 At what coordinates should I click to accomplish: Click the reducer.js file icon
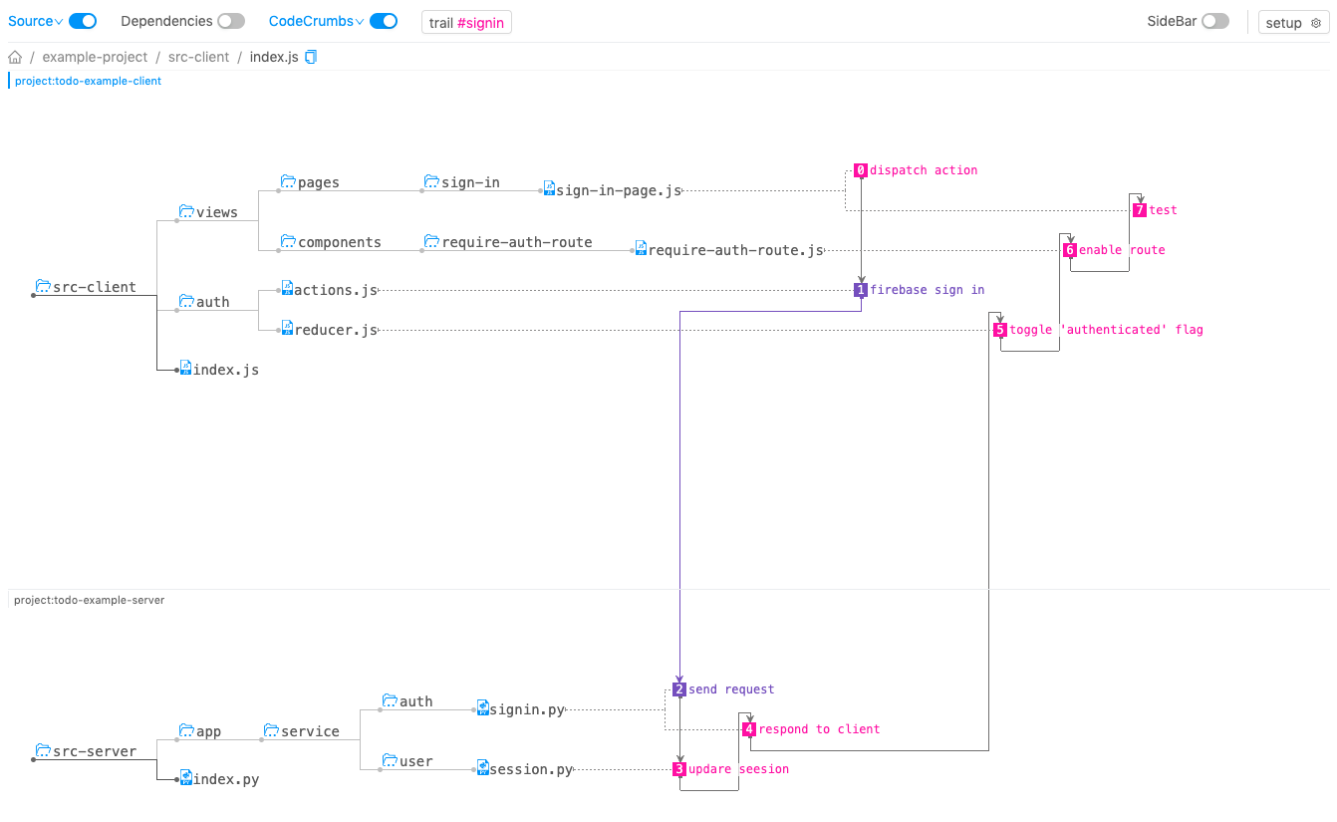tap(287, 327)
